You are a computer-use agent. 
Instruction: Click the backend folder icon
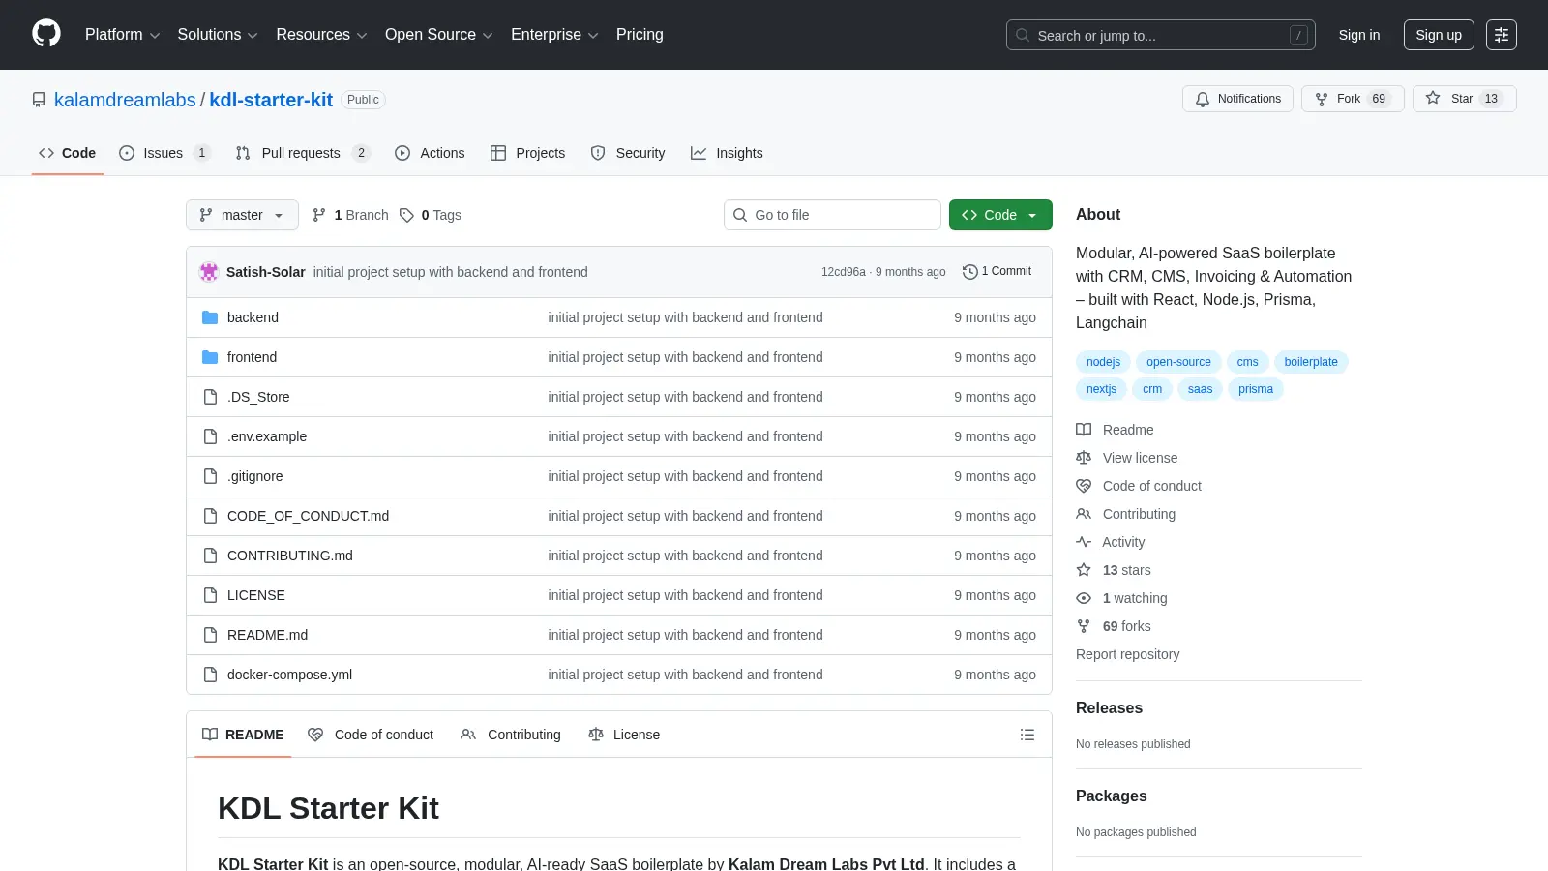click(210, 317)
